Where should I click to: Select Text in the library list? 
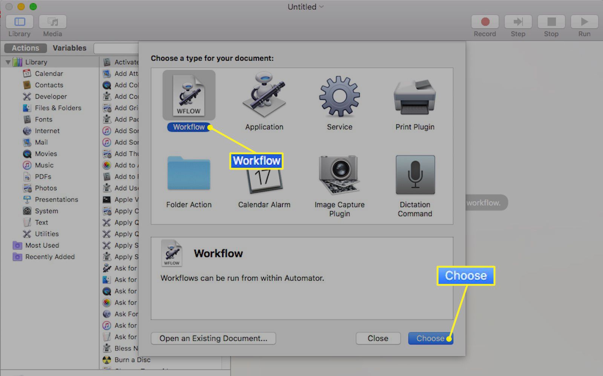pos(41,222)
